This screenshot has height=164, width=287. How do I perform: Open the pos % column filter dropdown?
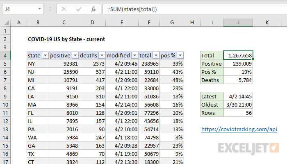pos(180,55)
